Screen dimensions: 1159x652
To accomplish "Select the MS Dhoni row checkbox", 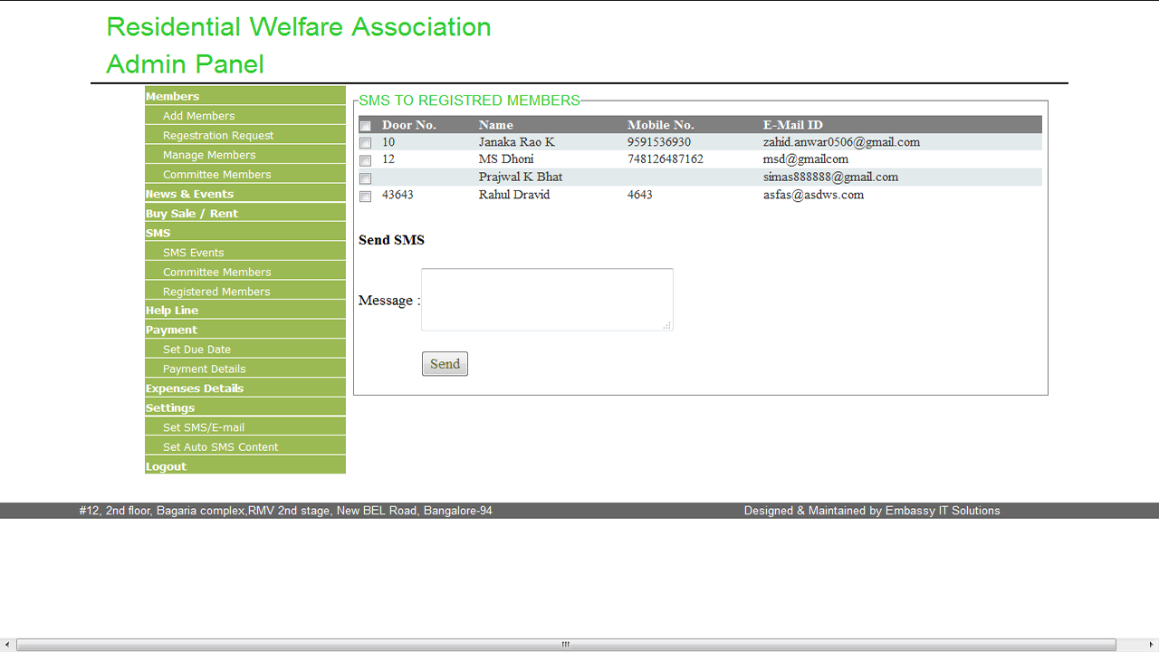I will coord(365,160).
